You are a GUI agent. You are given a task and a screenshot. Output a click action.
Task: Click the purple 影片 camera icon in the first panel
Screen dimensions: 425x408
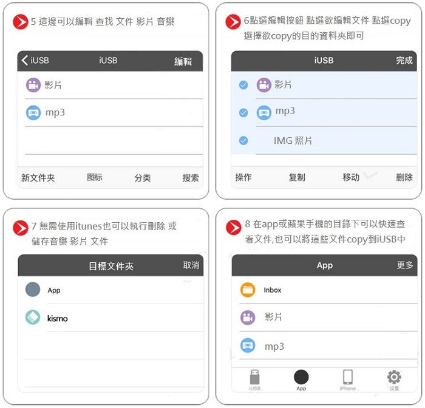(33, 85)
